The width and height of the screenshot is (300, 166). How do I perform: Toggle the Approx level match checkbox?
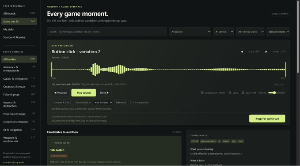[x=202, y=93]
